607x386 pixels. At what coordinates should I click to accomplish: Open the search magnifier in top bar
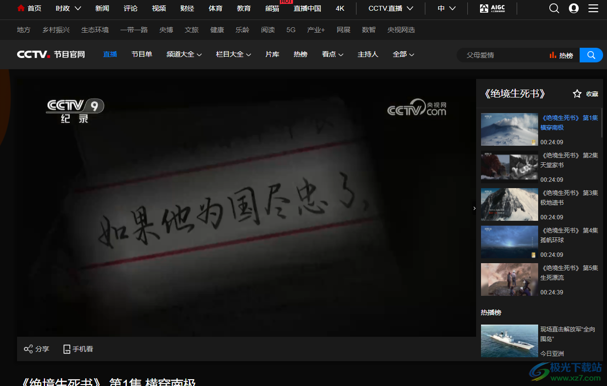554,8
